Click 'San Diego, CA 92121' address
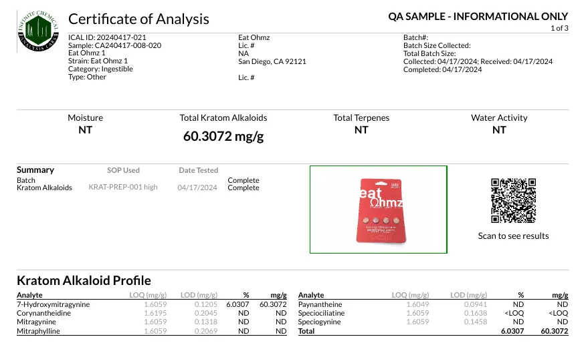The width and height of the screenshot is (582, 347). (x=272, y=61)
